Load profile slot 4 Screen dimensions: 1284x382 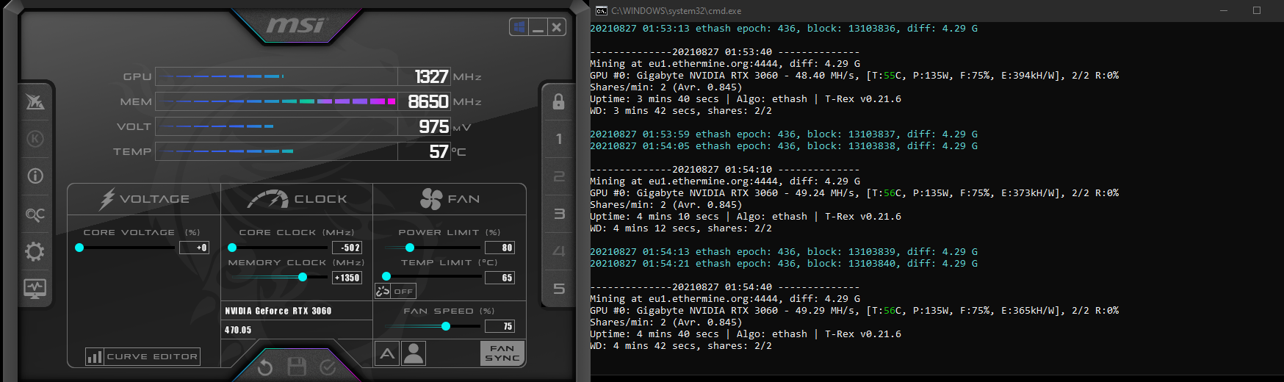click(x=559, y=251)
